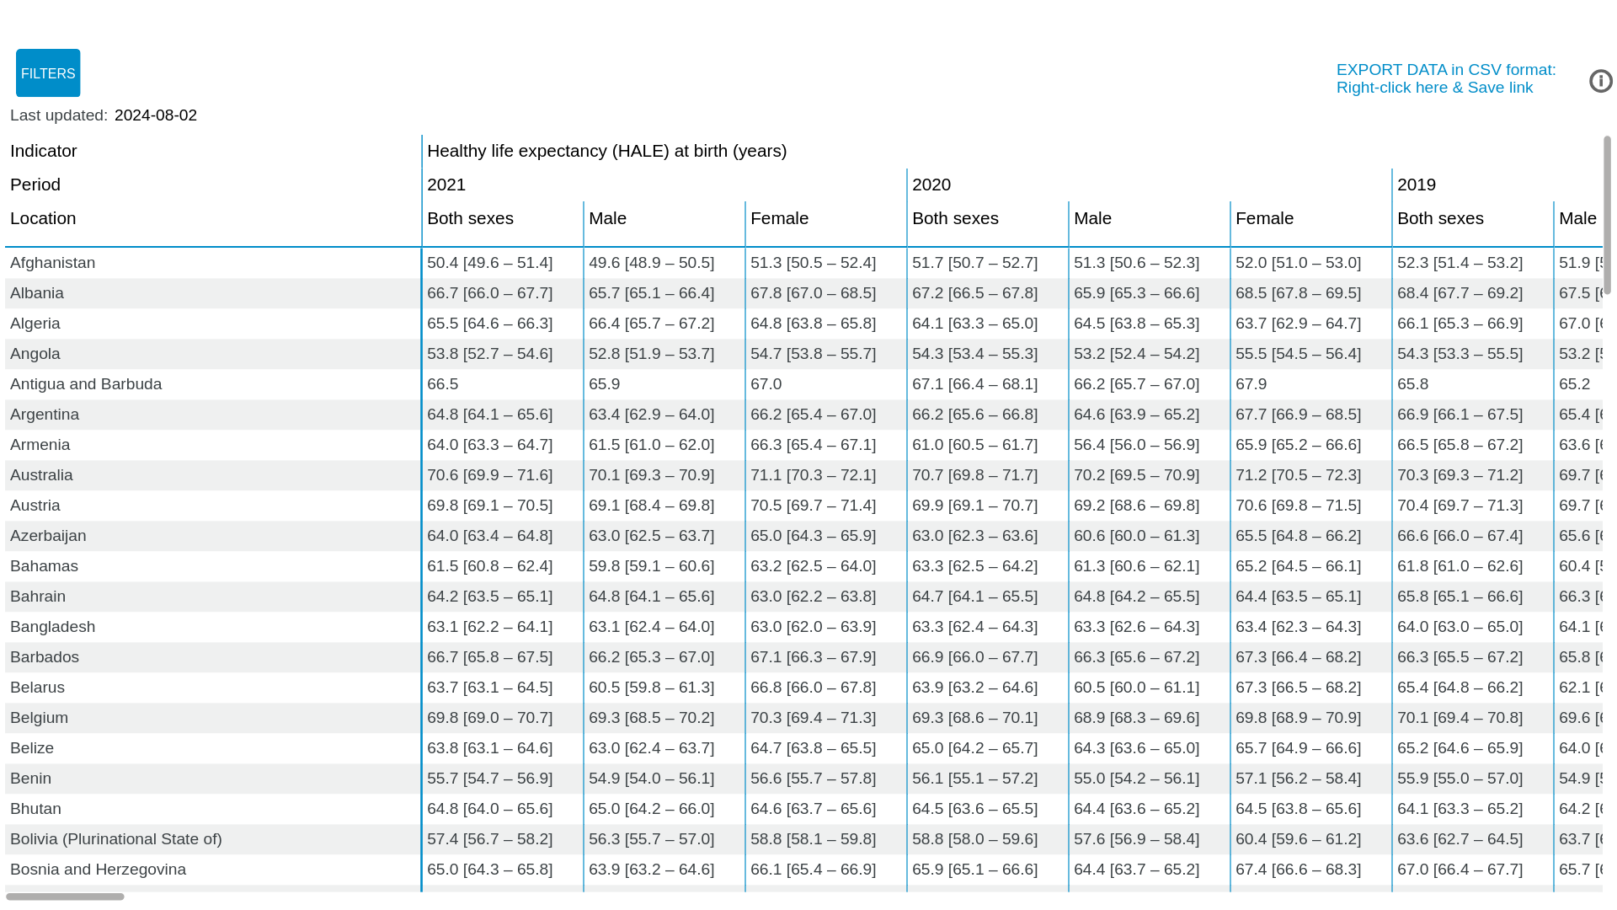This screenshot has height=910, width=1617.
Task: Select the Afghanistan row label
Action: (x=52, y=263)
